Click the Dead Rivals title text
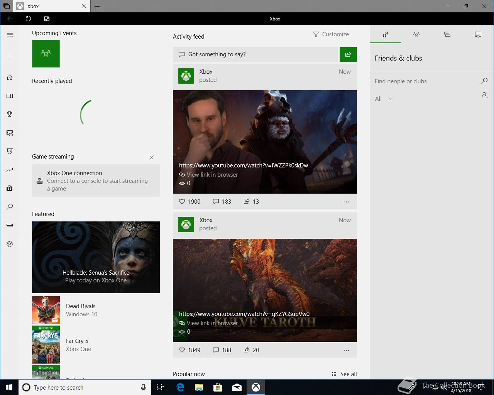The height and width of the screenshot is (395, 494). pyautogui.click(x=81, y=306)
